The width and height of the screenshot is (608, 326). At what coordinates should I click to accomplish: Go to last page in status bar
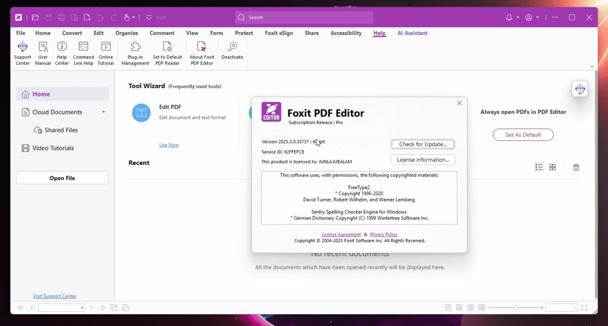pyautogui.click(x=102, y=308)
